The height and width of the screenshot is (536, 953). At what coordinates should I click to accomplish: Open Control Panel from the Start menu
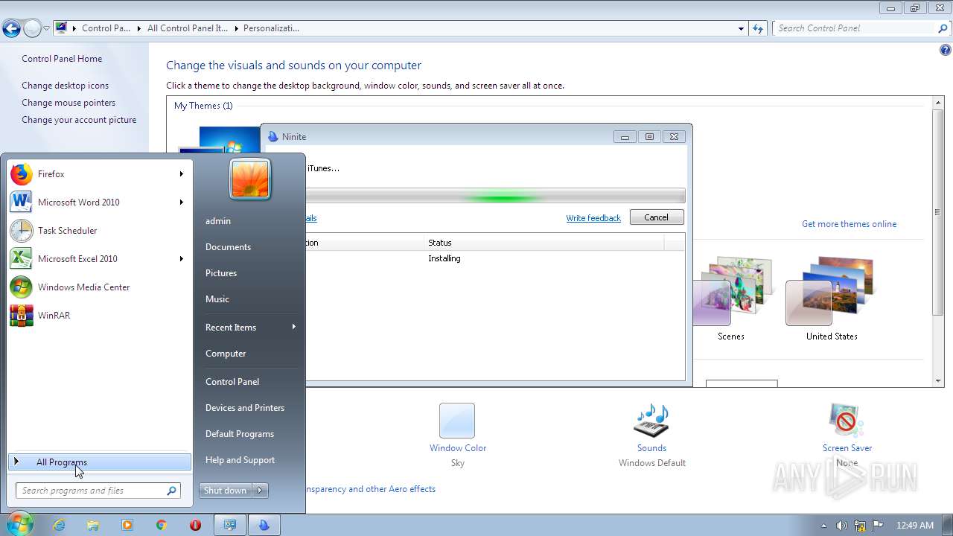[250, 382]
